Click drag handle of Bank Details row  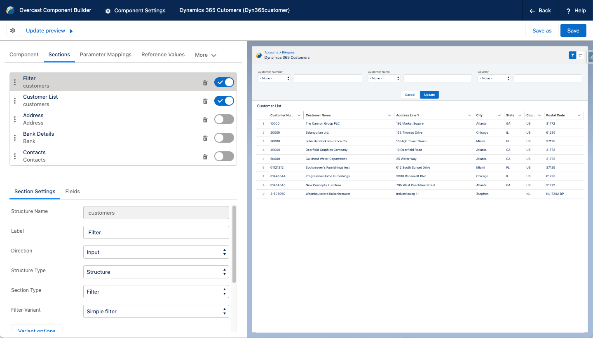coord(15,138)
